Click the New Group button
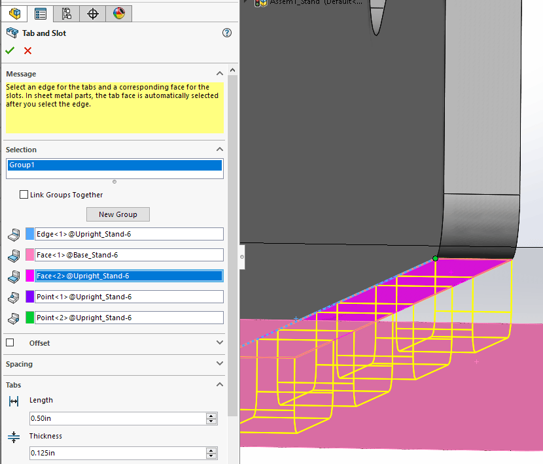 (x=118, y=214)
